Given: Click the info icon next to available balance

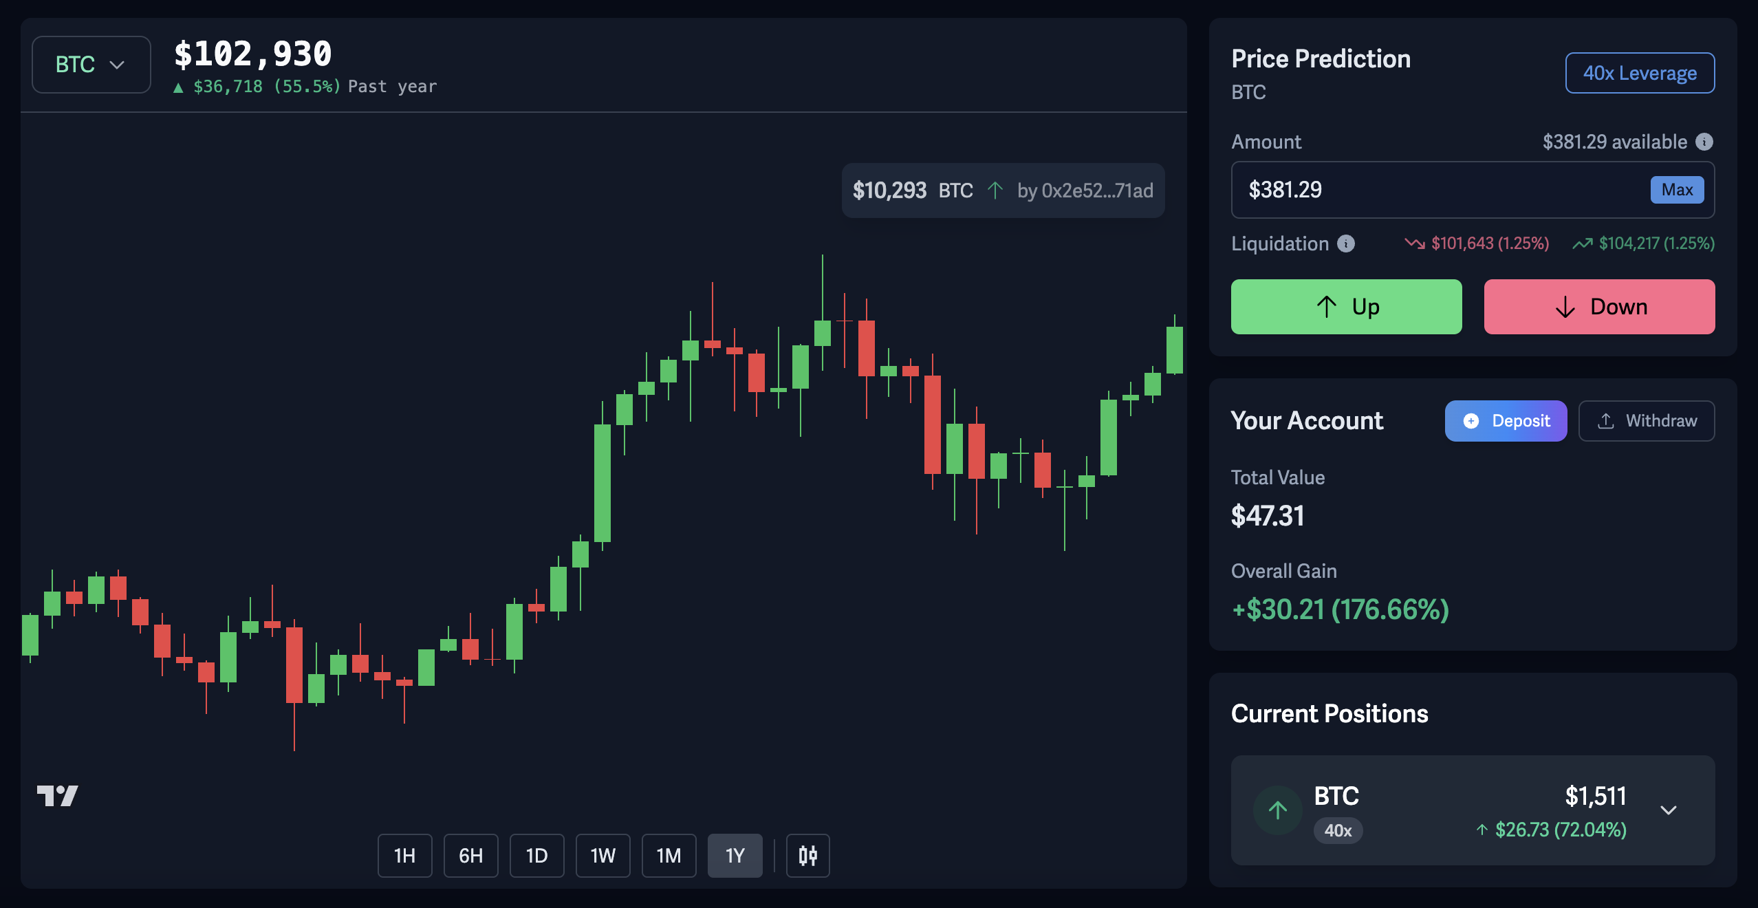Looking at the screenshot, I should pyautogui.click(x=1704, y=142).
